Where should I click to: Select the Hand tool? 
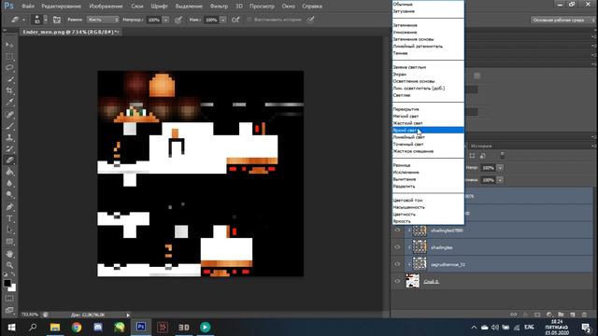coord(9,253)
